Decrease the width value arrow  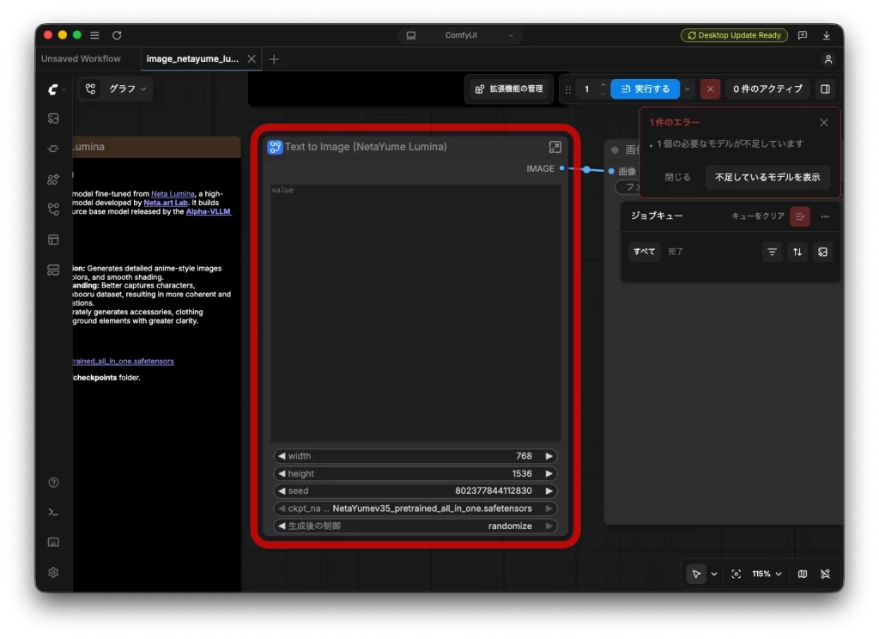point(282,456)
